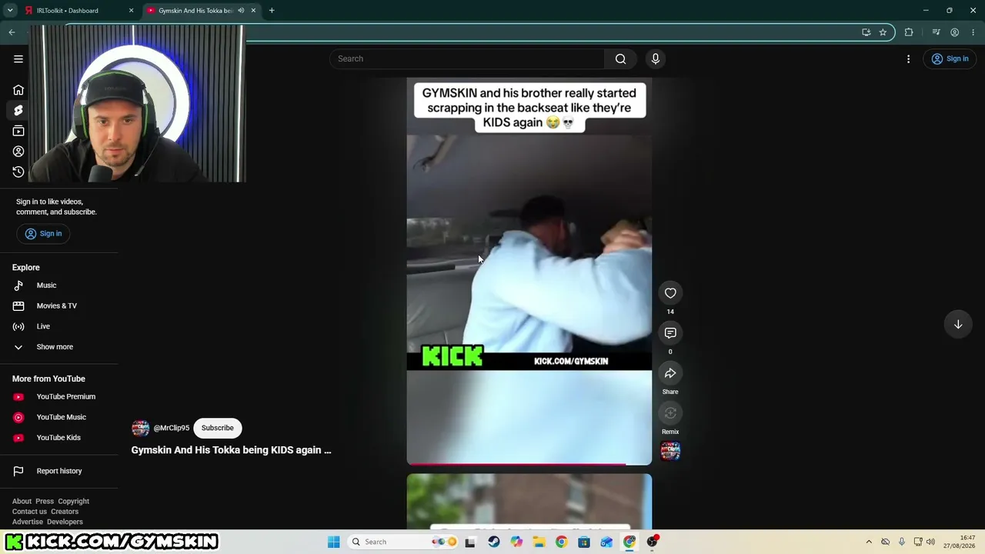This screenshot has height=554, width=985.
Task: Remix this short
Action: tap(670, 413)
